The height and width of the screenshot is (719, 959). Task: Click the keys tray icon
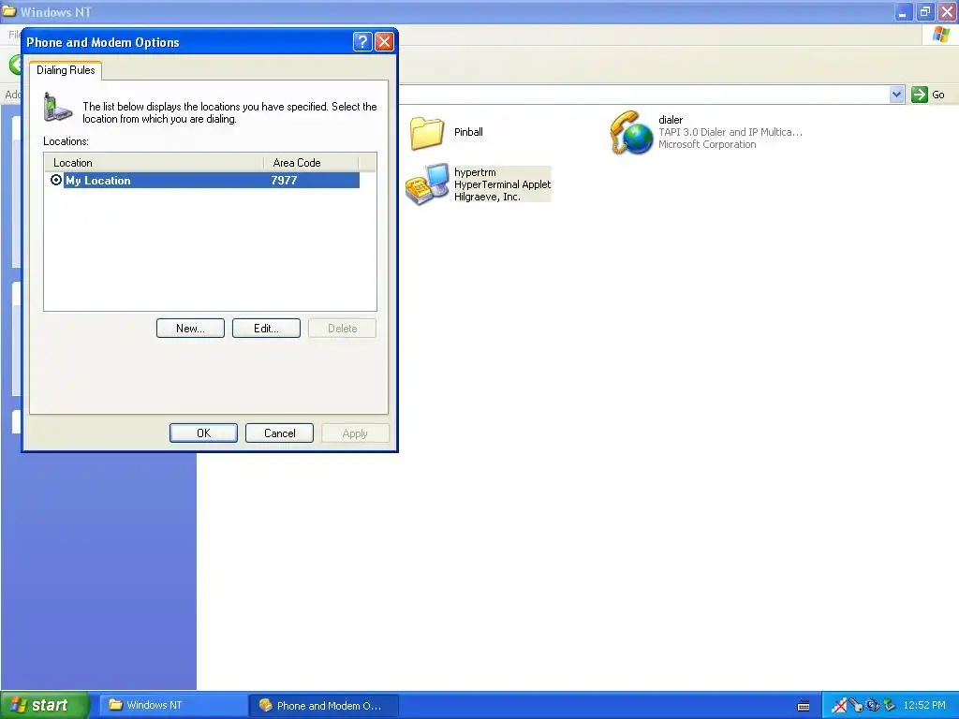point(856,706)
